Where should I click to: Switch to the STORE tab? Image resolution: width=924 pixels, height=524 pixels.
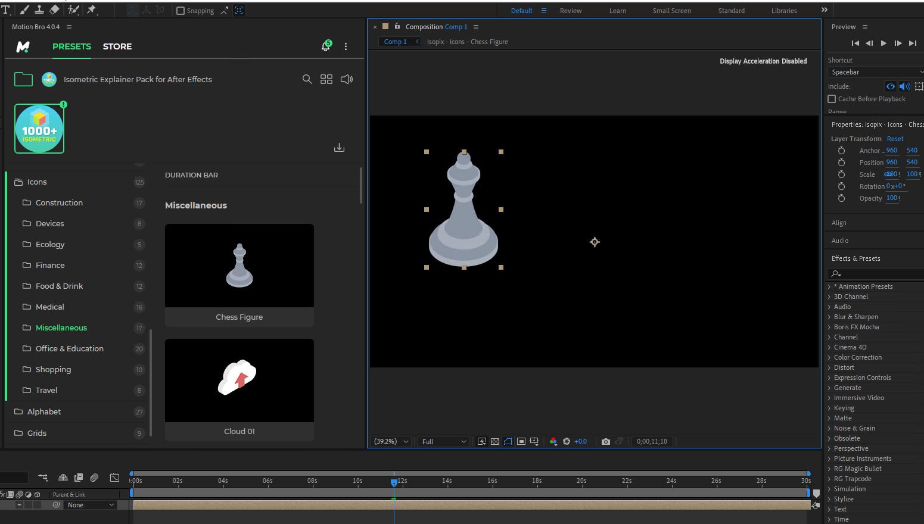tap(117, 46)
